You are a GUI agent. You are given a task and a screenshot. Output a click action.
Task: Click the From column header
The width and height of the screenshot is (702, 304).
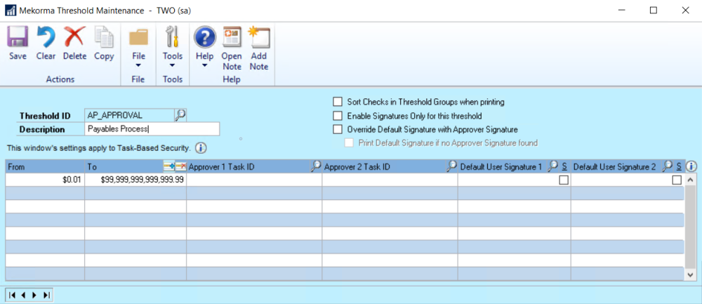(x=45, y=166)
